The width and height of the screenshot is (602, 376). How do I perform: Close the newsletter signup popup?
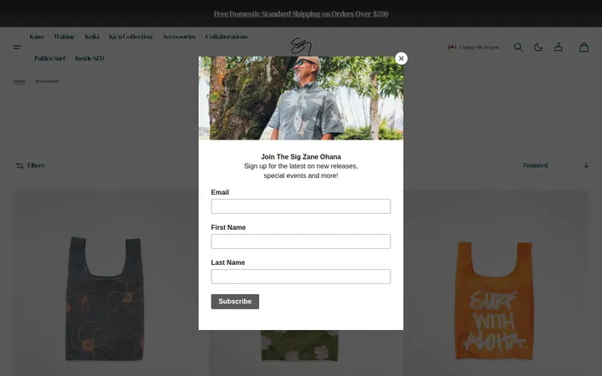(x=401, y=58)
